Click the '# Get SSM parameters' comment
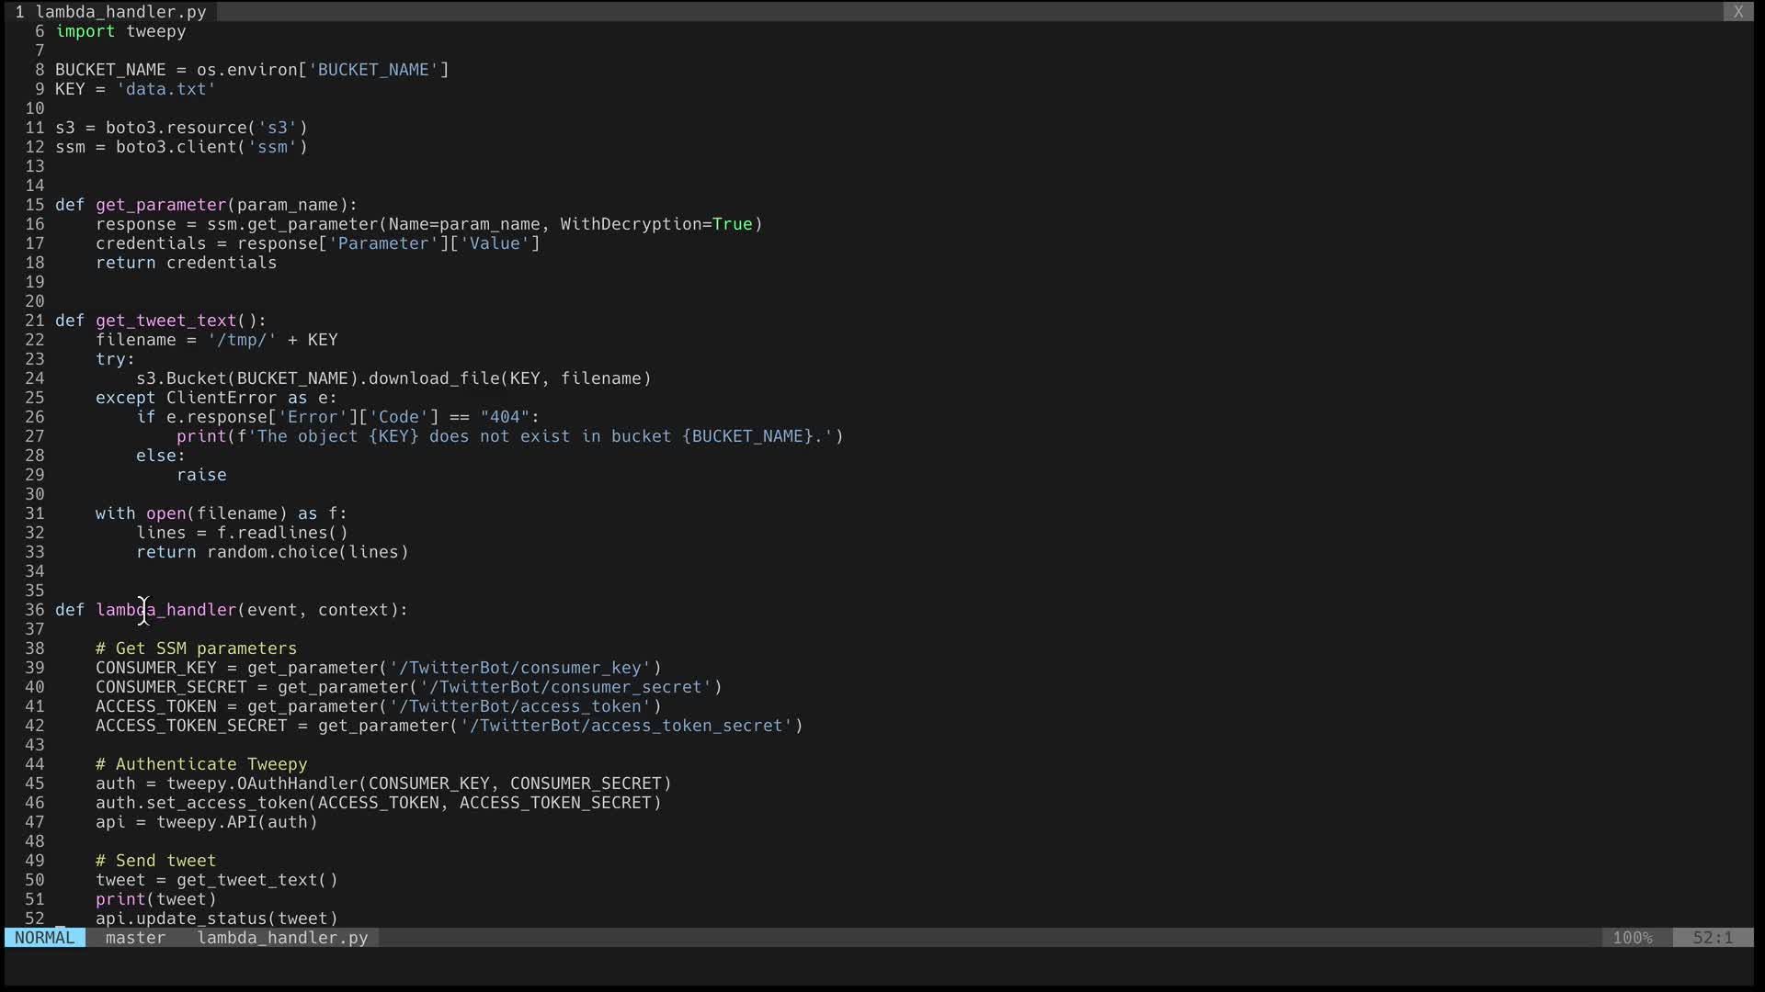The image size is (1765, 992). [196, 648]
